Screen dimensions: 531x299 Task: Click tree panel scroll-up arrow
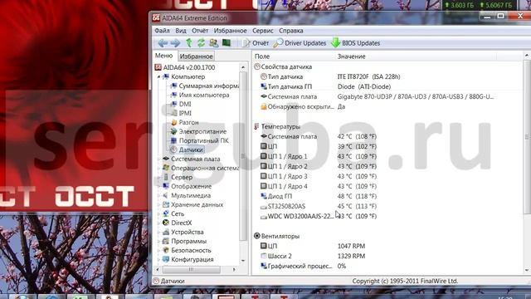[243, 67]
